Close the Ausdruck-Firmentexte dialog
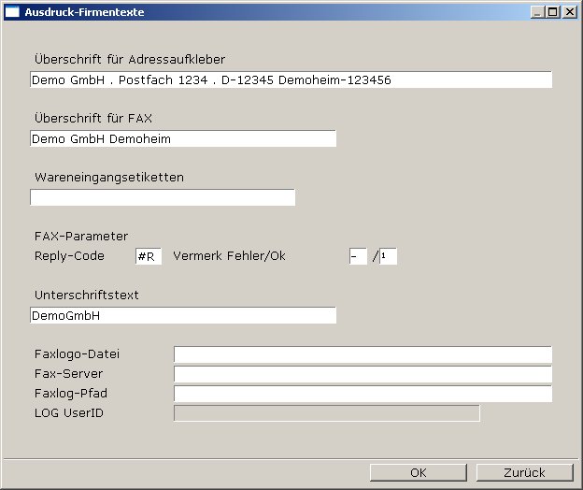The width and height of the screenshot is (583, 490). (x=569, y=12)
